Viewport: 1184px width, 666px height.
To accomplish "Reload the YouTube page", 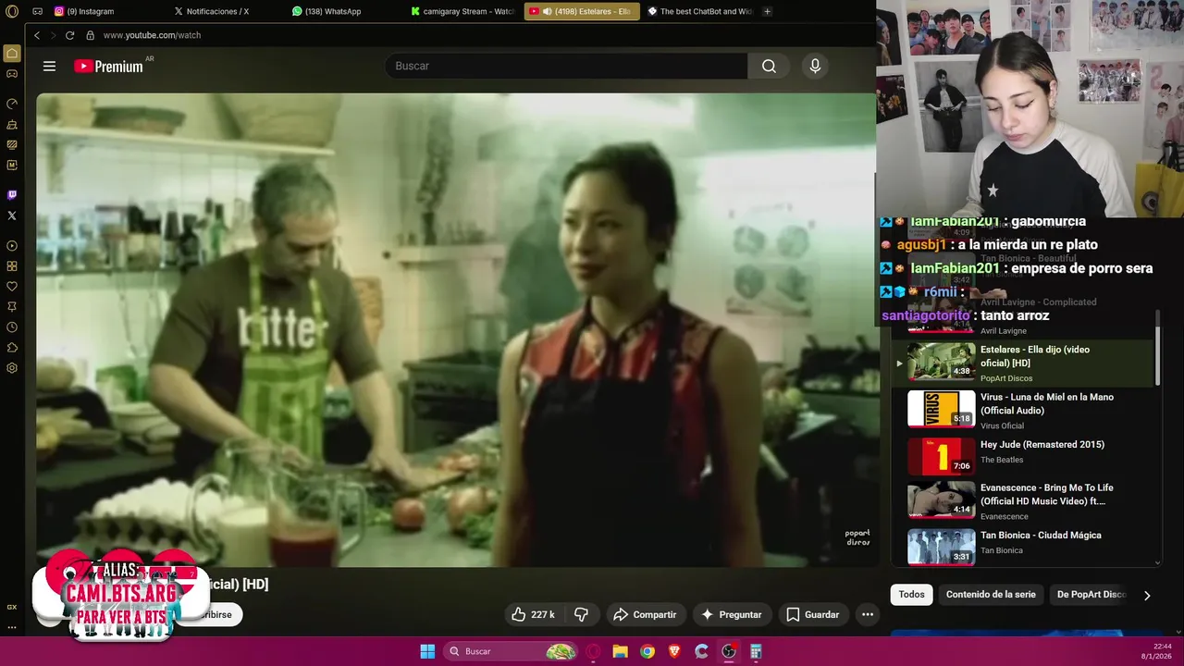I will click(x=69, y=35).
